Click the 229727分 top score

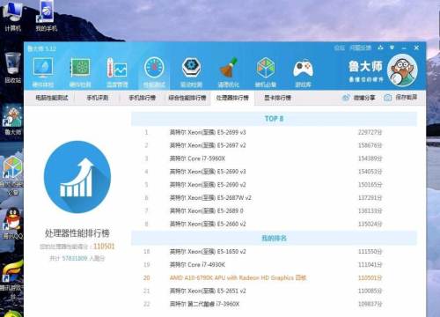point(370,132)
